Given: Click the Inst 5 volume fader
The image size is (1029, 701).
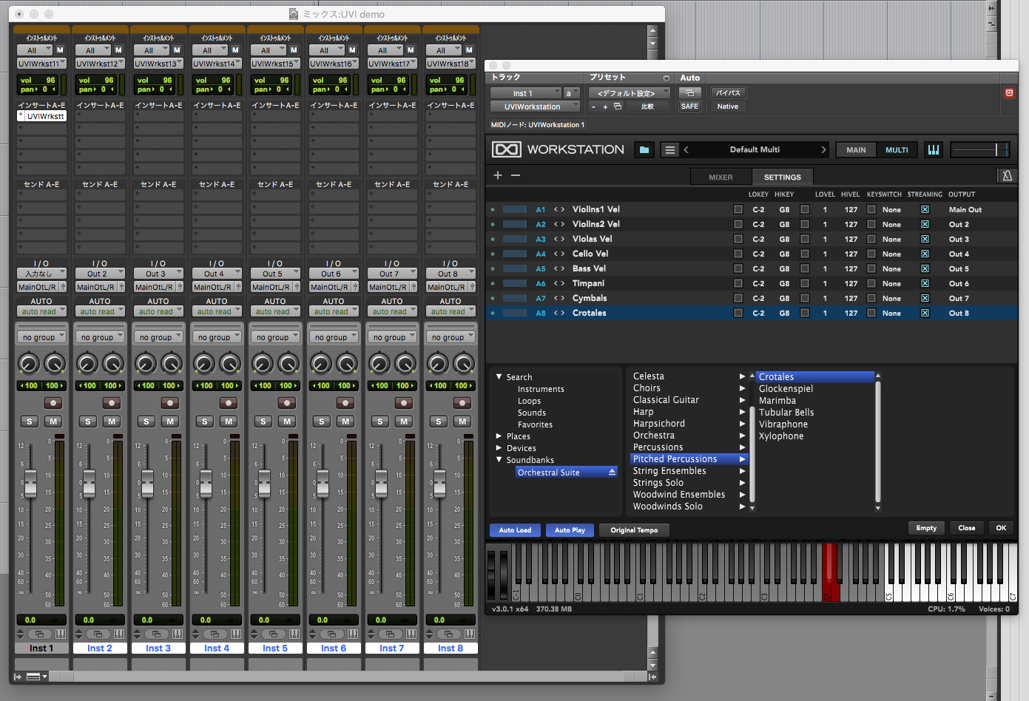Looking at the screenshot, I should (x=264, y=484).
